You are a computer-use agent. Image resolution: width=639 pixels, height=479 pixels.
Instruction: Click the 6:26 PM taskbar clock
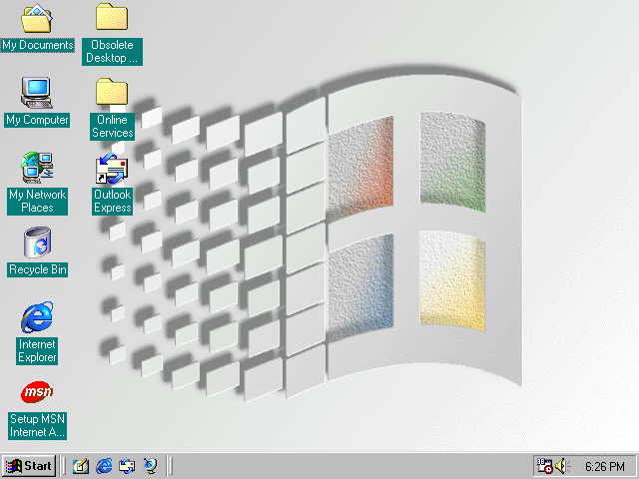pyautogui.click(x=605, y=466)
